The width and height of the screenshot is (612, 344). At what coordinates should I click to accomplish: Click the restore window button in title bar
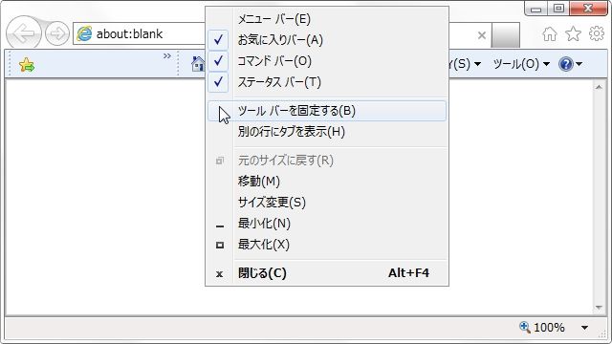558,9
